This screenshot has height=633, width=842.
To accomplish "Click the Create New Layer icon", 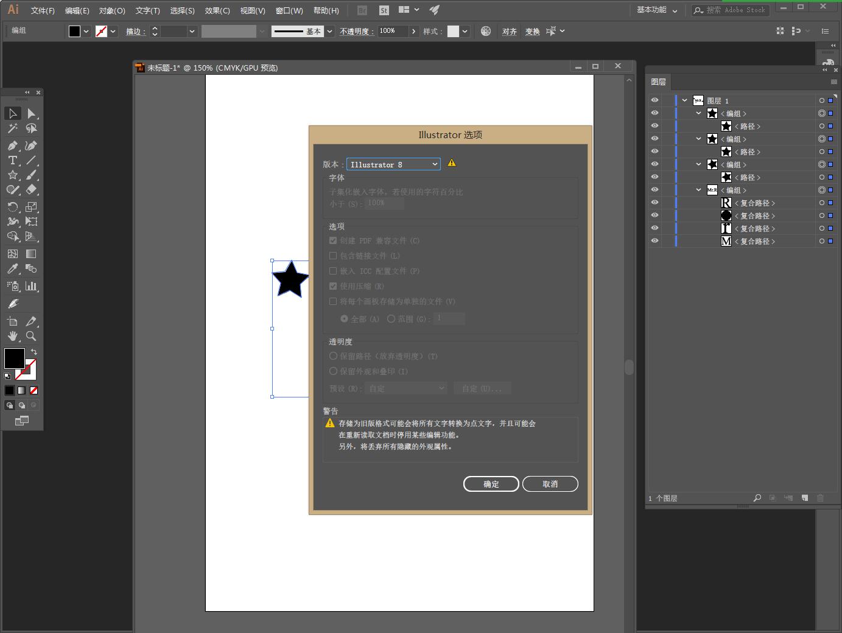I will click(805, 498).
